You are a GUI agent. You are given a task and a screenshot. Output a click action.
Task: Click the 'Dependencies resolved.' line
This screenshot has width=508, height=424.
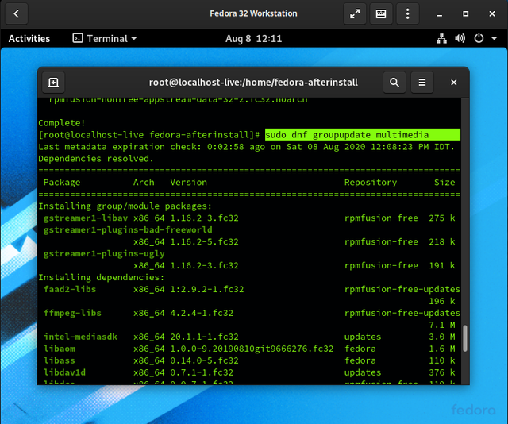[96, 159]
